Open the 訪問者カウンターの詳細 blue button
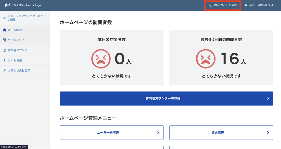 [x=166, y=99]
